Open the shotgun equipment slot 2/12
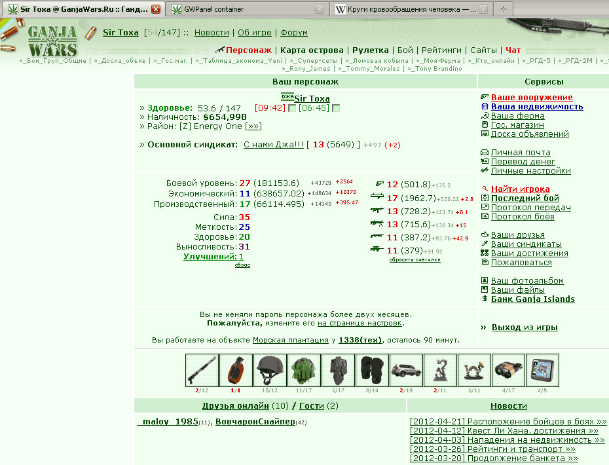Screen dimensions: 609x465 (202, 370)
